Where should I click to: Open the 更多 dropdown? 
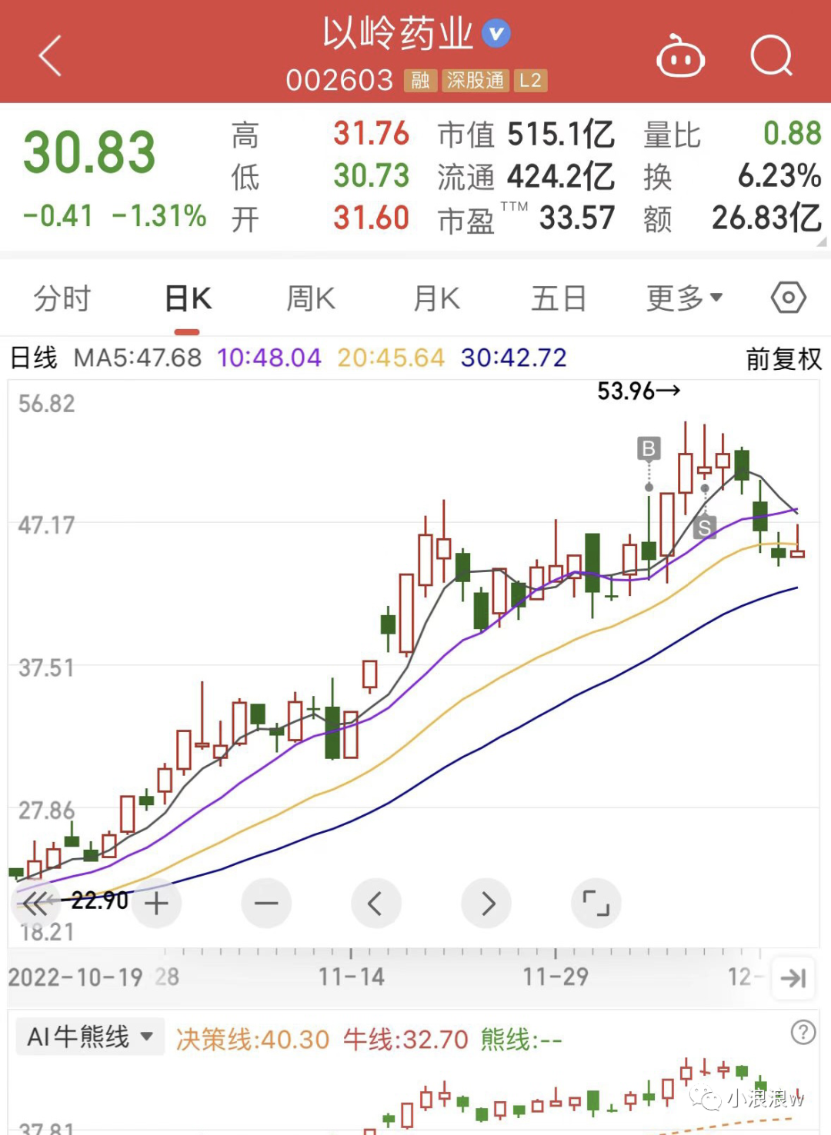(684, 298)
